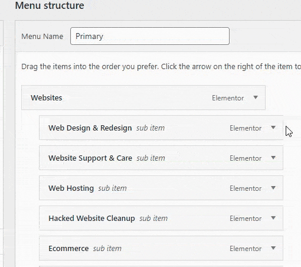Select the Web Design & Redesign item
301x267 pixels.
(161, 128)
